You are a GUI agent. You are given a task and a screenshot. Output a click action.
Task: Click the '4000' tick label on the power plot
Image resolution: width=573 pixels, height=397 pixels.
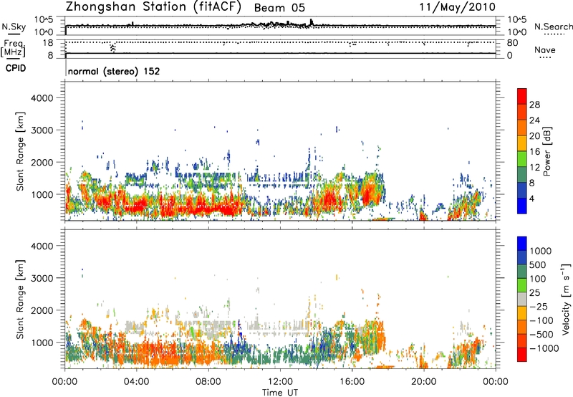[42, 98]
